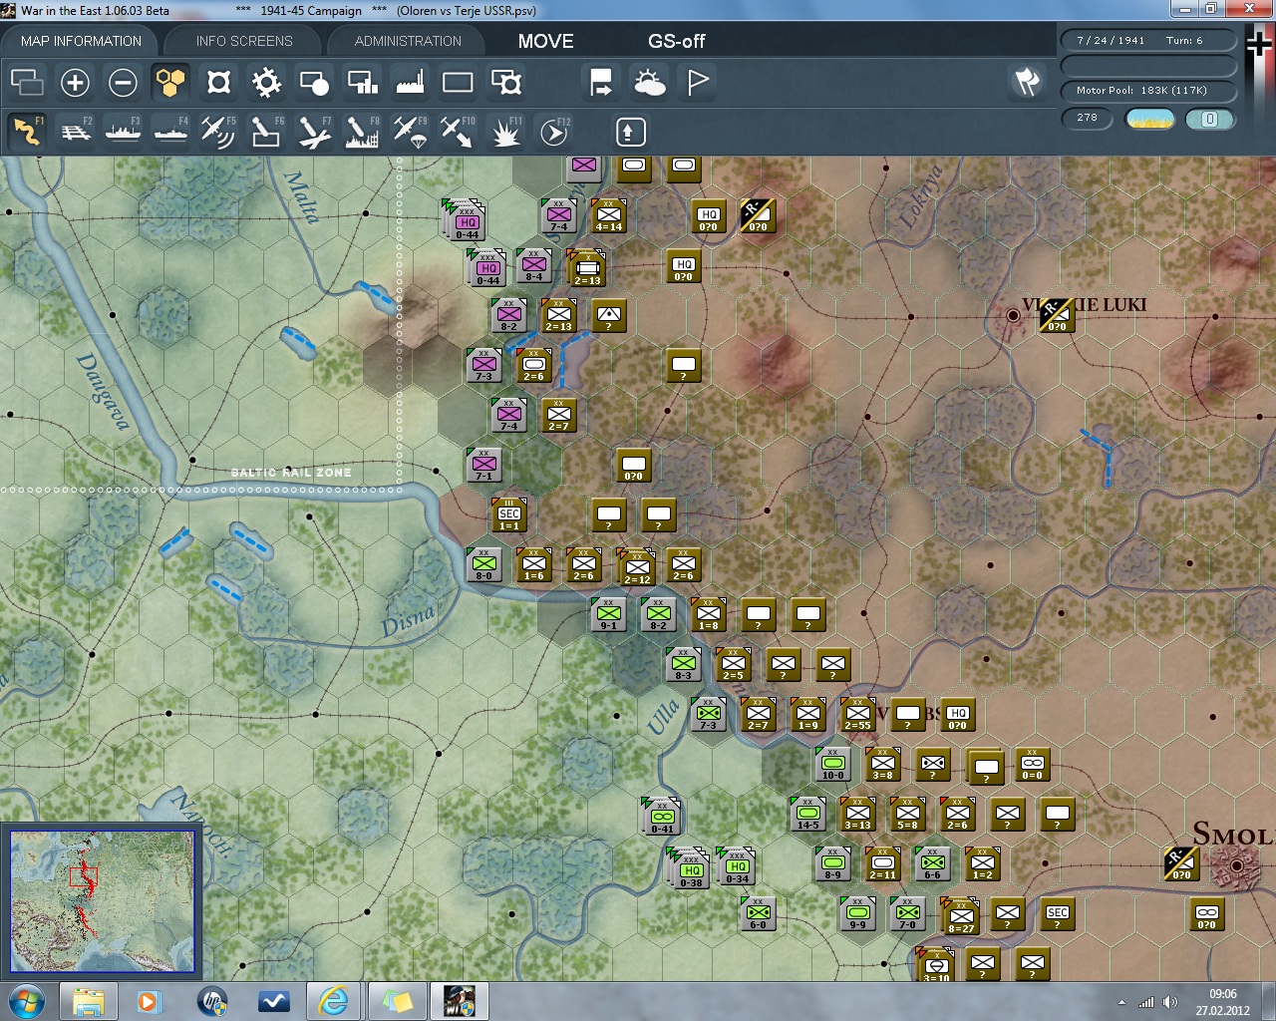Screen dimensions: 1276x1021
Task: Click the red viewport box on minimap
Action: tap(84, 878)
